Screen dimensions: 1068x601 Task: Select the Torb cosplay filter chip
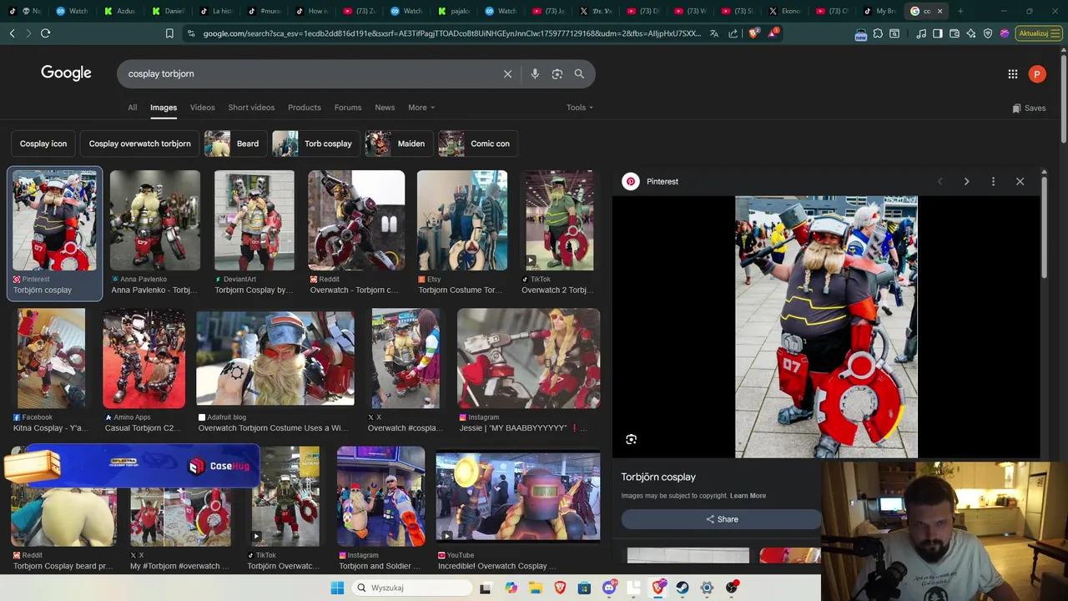point(316,144)
